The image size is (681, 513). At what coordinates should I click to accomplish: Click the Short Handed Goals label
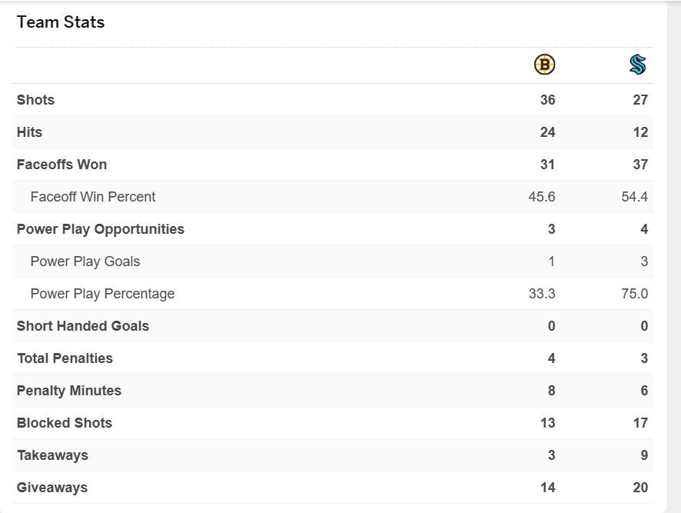coord(83,326)
